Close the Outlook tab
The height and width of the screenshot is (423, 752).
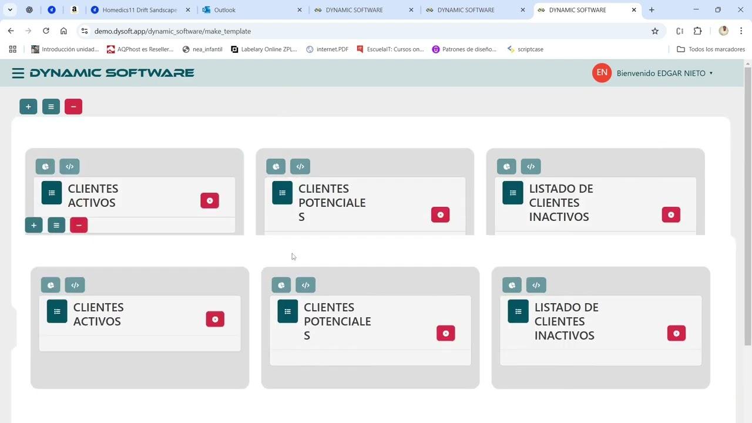pos(299,10)
